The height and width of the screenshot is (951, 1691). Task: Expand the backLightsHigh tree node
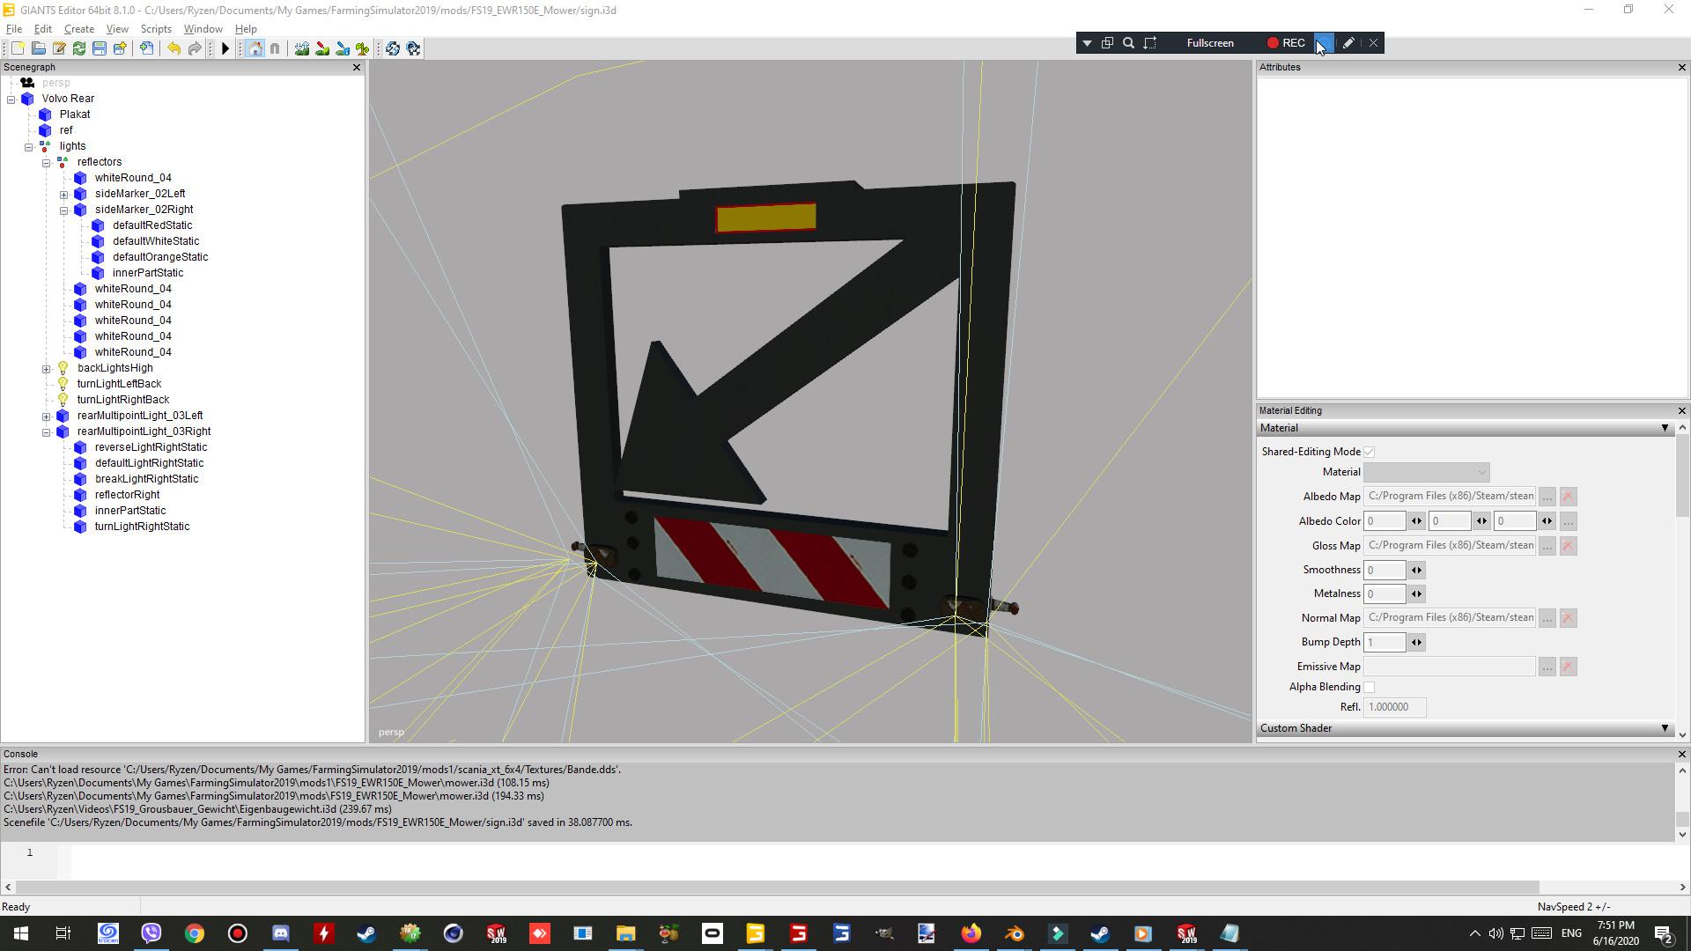(47, 369)
